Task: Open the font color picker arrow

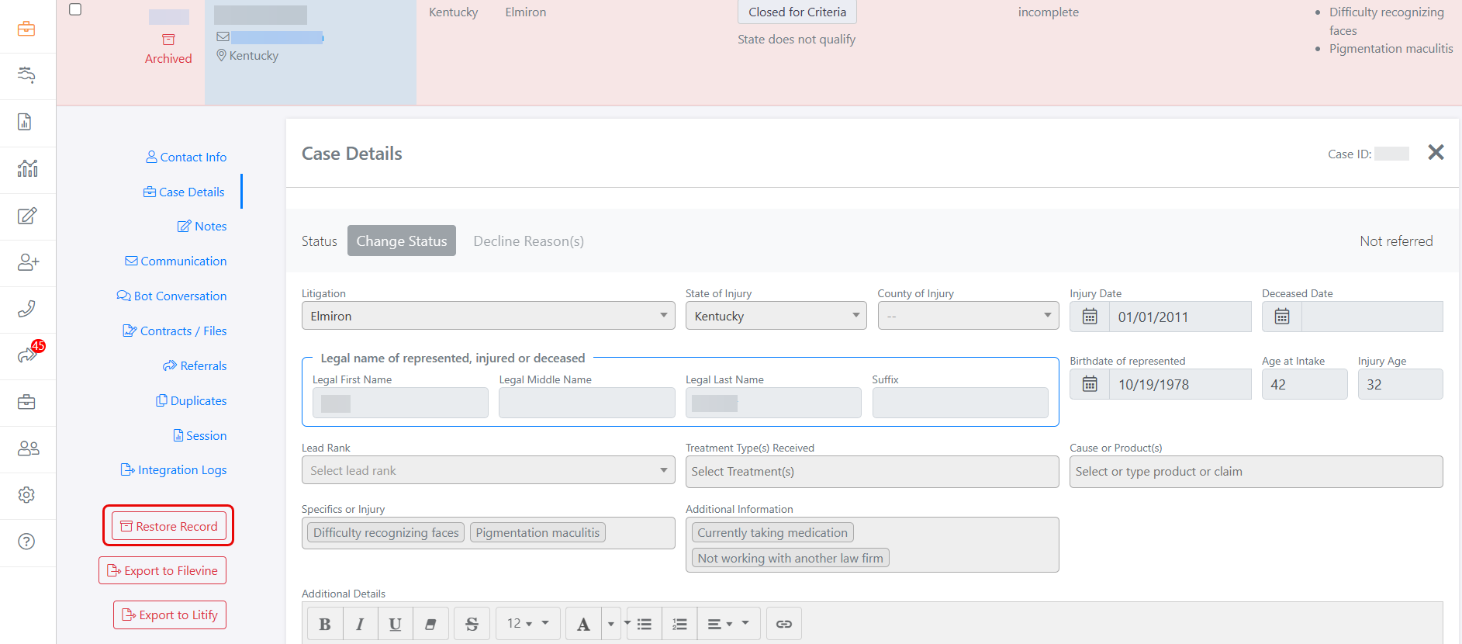Action: tap(611, 624)
